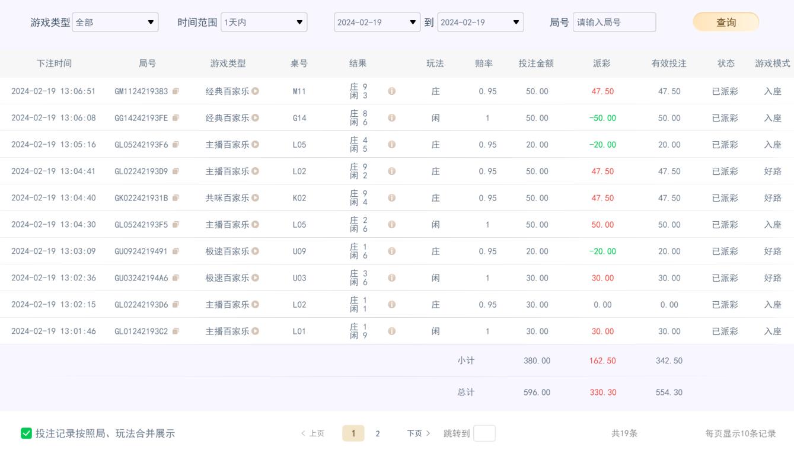
Task: Show result info for 13:05:16 row
Action: (x=391, y=145)
